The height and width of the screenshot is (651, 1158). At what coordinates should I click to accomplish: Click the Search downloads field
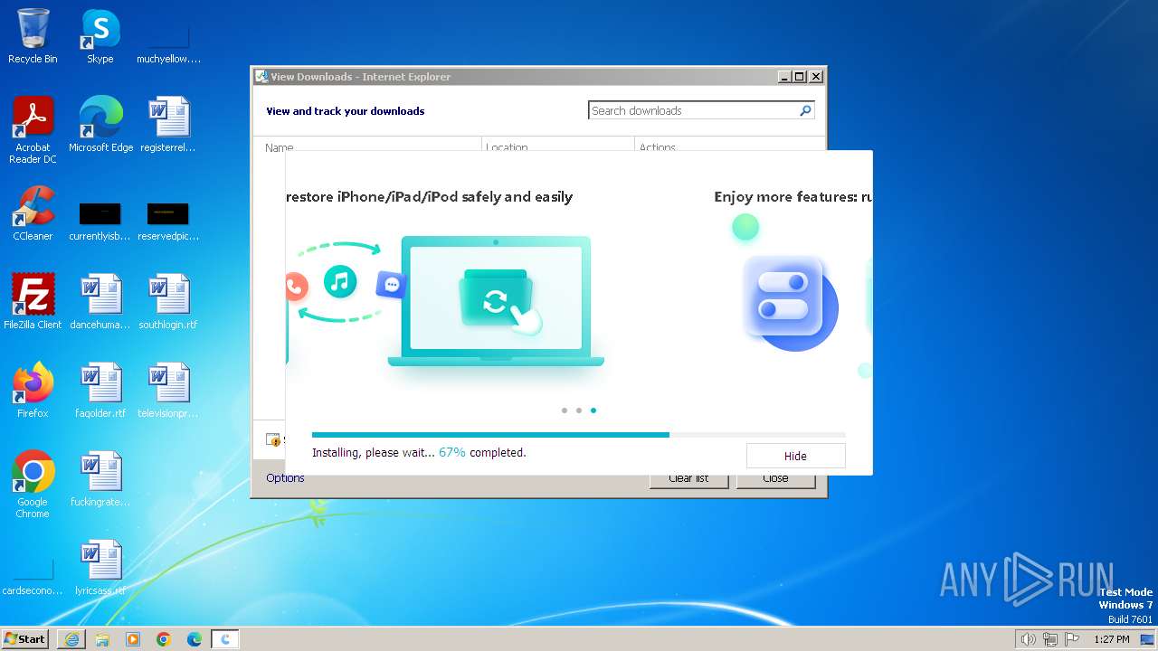tap(693, 110)
